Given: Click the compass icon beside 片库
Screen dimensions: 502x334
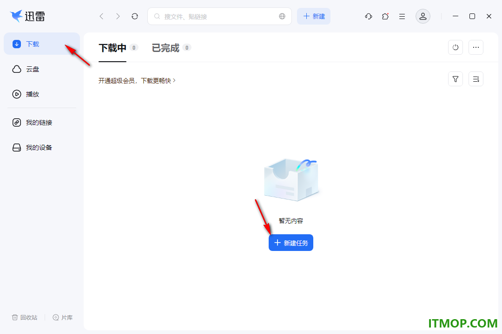Looking at the screenshot, I should click(56, 317).
